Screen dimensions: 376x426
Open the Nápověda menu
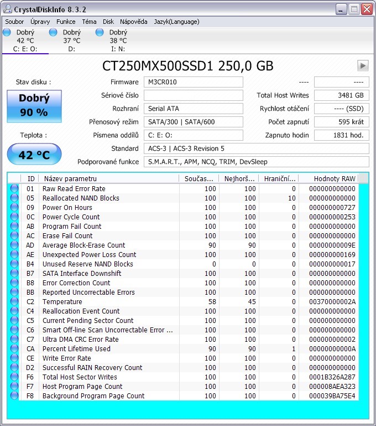pos(134,22)
